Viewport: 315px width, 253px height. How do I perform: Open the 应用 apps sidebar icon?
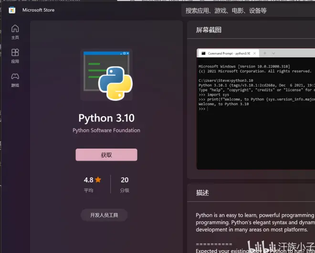pyautogui.click(x=15, y=56)
